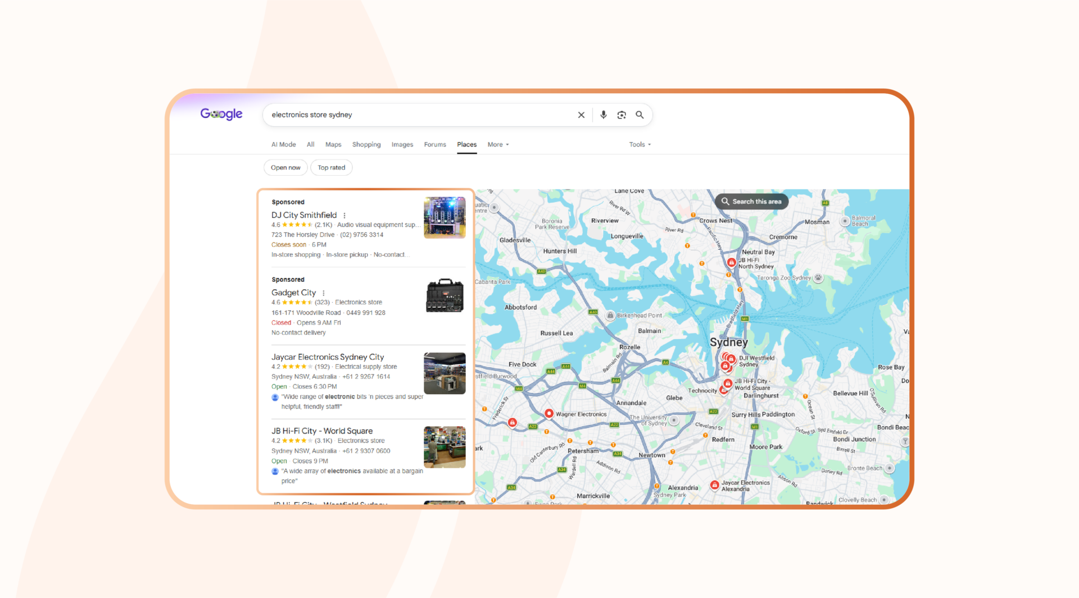The image size is (1079, 598).
Task: Click the Jaycar review snippet user avatar icon
Action: pyautogui.click(x=275, y=398)
